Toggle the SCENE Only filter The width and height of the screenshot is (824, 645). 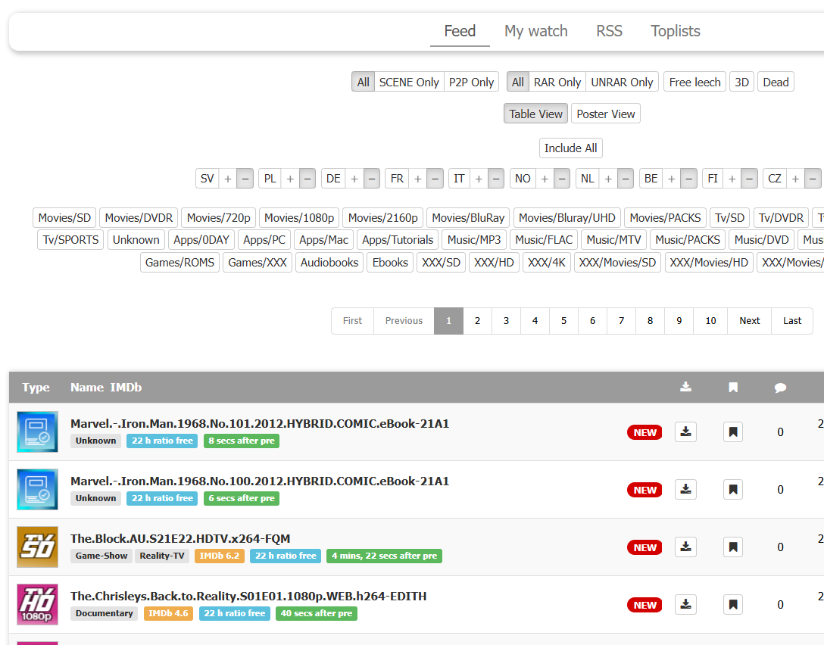(408, 83)
